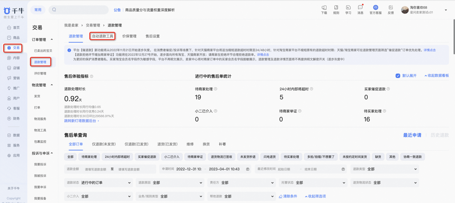The image size is (455, 203).
Task: Click the 下载 download icon in header
Action: 324,8
